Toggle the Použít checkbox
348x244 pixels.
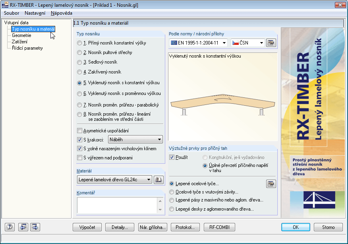pyautogui.click(x=172, y=157)
